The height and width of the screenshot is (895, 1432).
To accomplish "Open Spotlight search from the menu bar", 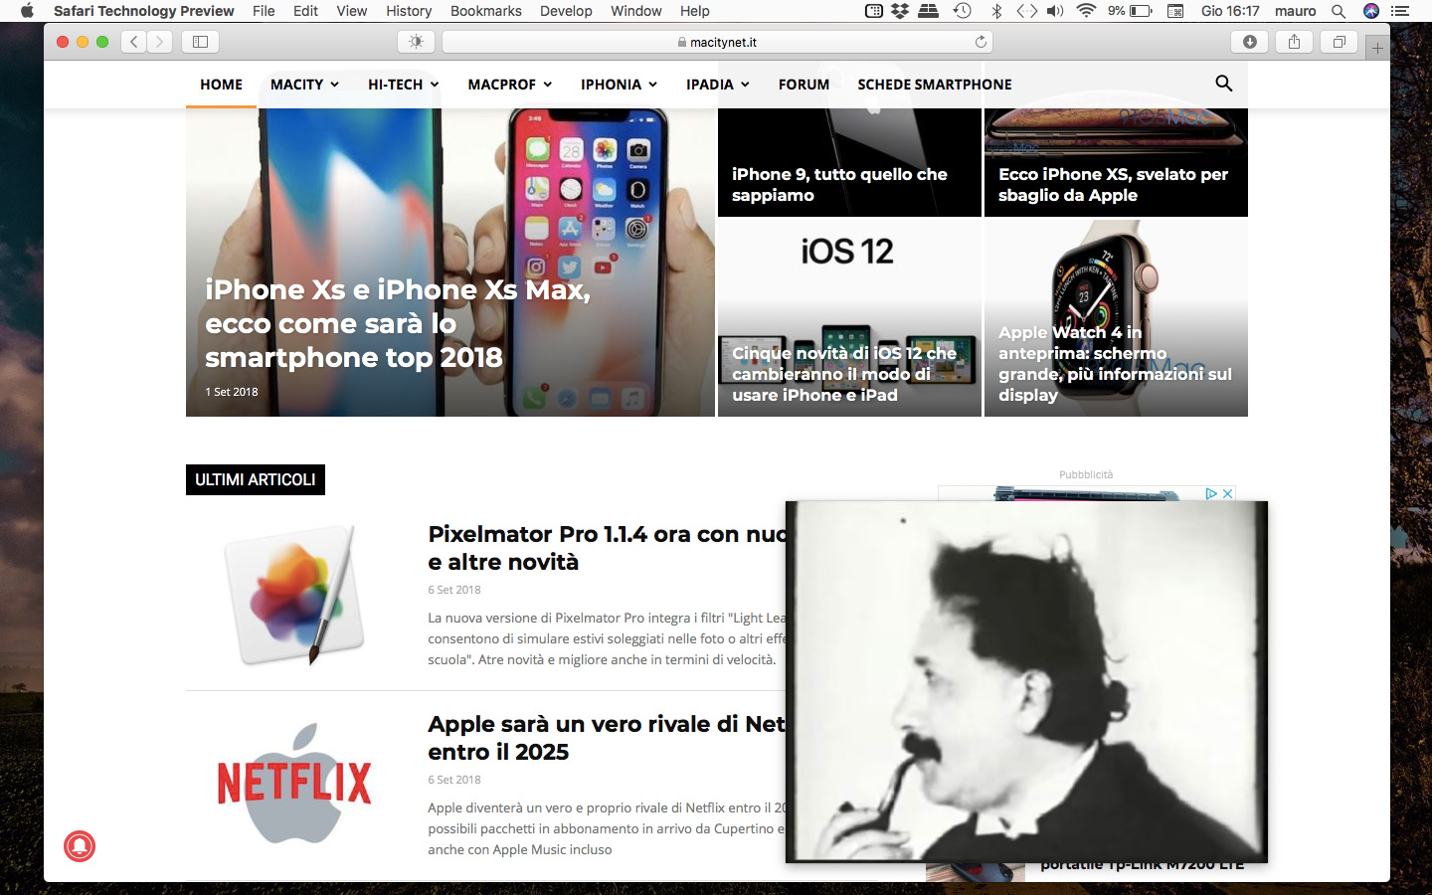I will pyautogui.click(x=1339, y=11).
